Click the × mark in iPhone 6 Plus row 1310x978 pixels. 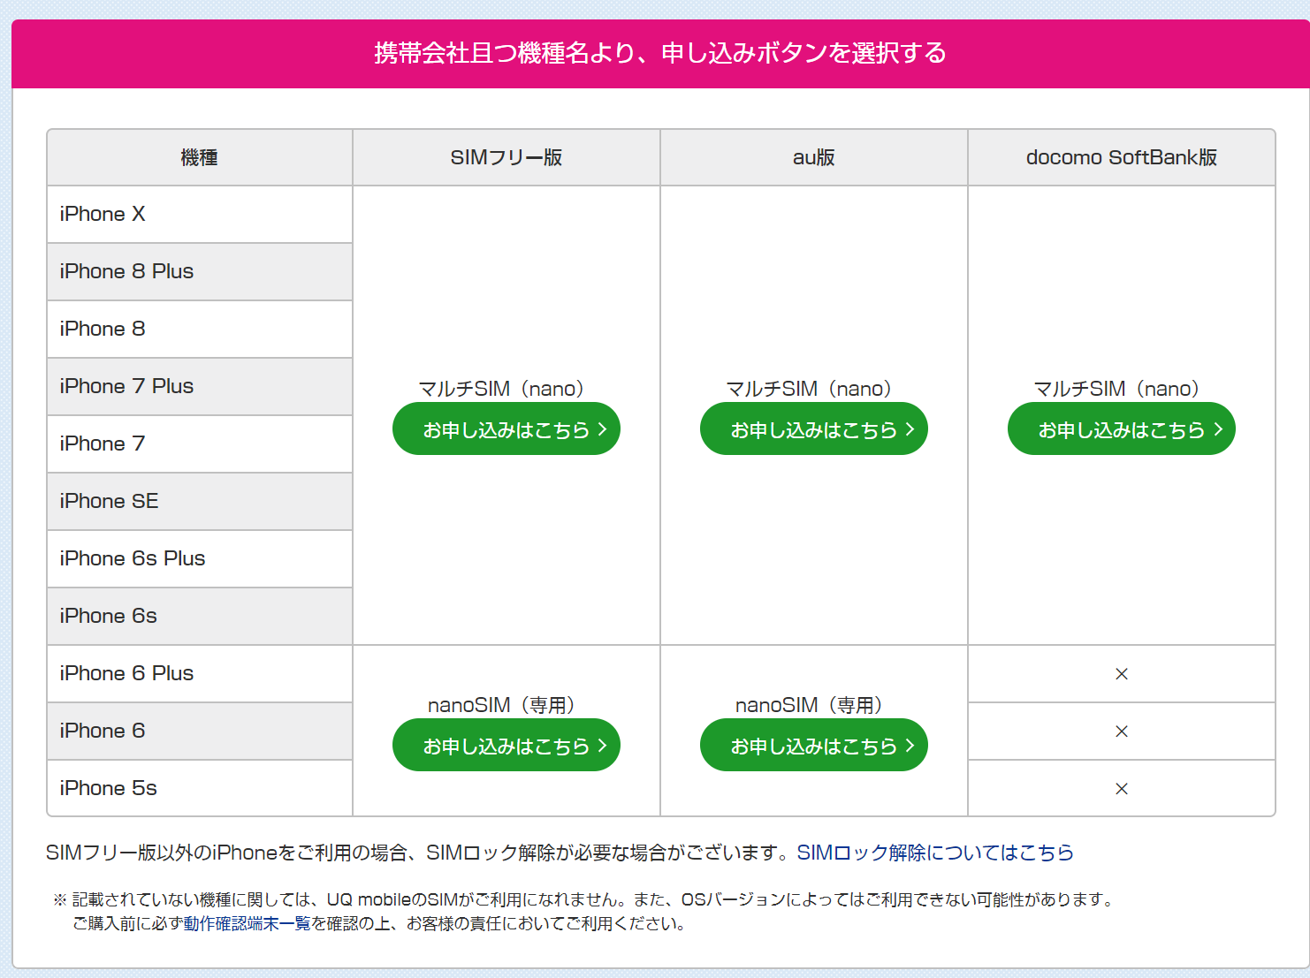coord(1122,674)
